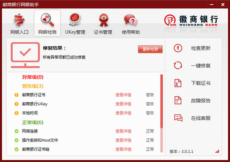Image resolution: width=230 pixels, height=162 pixels.
Task: Open the 使用帮助 question bubble icon
Action: (131, 20)
